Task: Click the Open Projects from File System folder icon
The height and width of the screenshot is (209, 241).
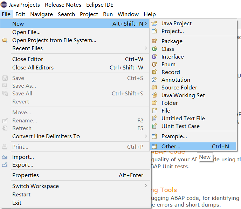Action: point(5,40)
